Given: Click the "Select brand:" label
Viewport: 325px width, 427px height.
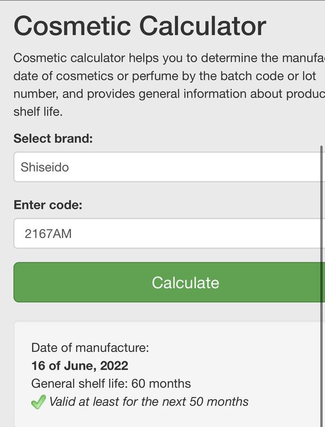Looking at the screenshot, I should click(53, 139).
